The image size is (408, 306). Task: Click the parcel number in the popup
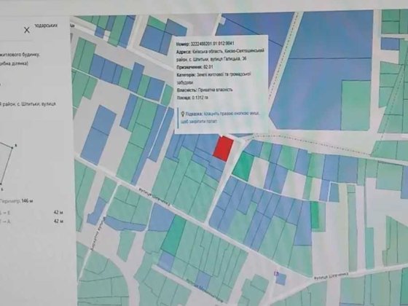tap(205, 44)
